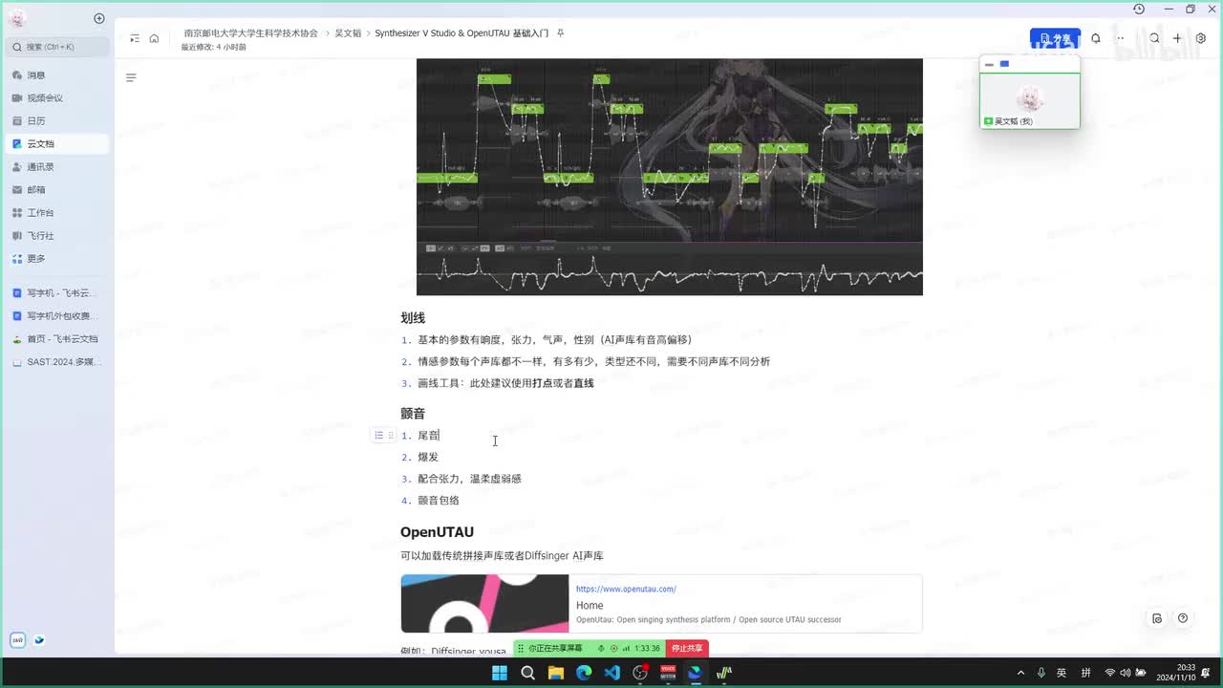The height and width of the screenshot is (688, 1223).
Task: Click the drag handle dots on sharing bar
Action: tap(521, 648)
